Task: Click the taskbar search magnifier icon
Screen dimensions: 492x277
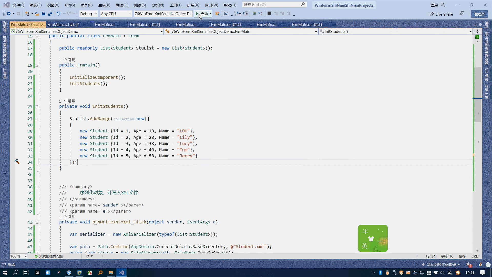Action: [16, 272]
